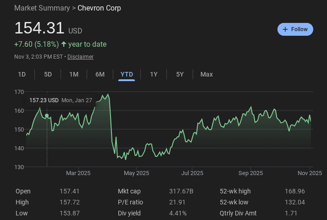Click the Chevron Corp title
Screen dimensions: 327x220
(x=99, y=8)
